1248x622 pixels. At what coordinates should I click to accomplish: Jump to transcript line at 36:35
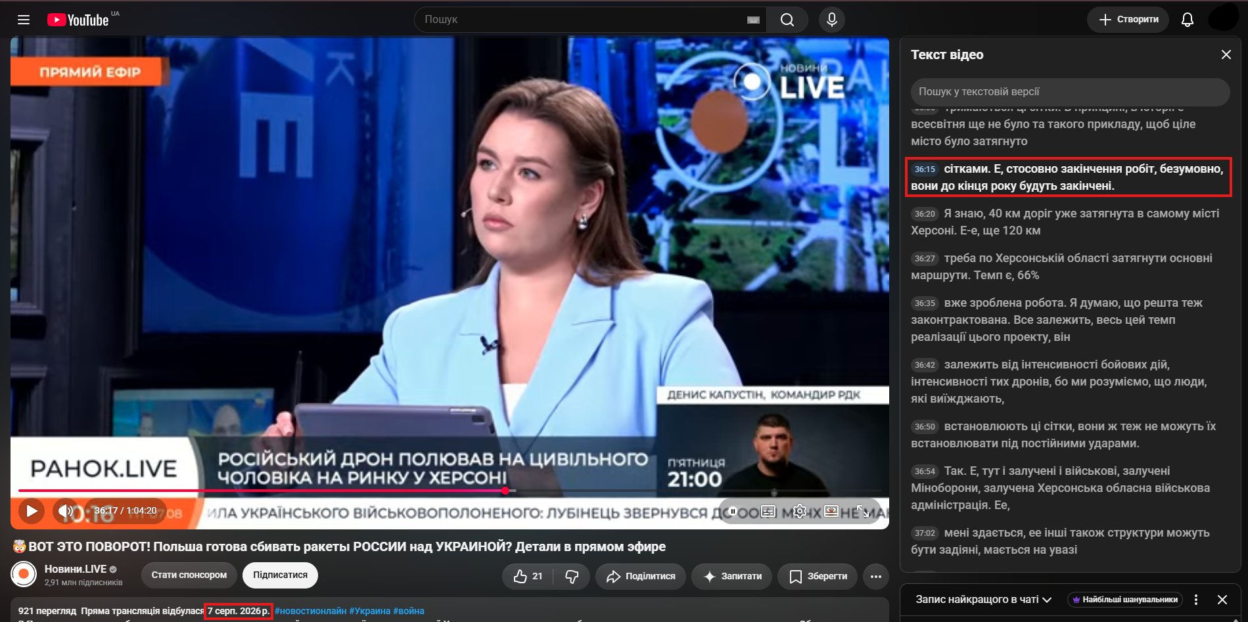tap(1068, 320)
